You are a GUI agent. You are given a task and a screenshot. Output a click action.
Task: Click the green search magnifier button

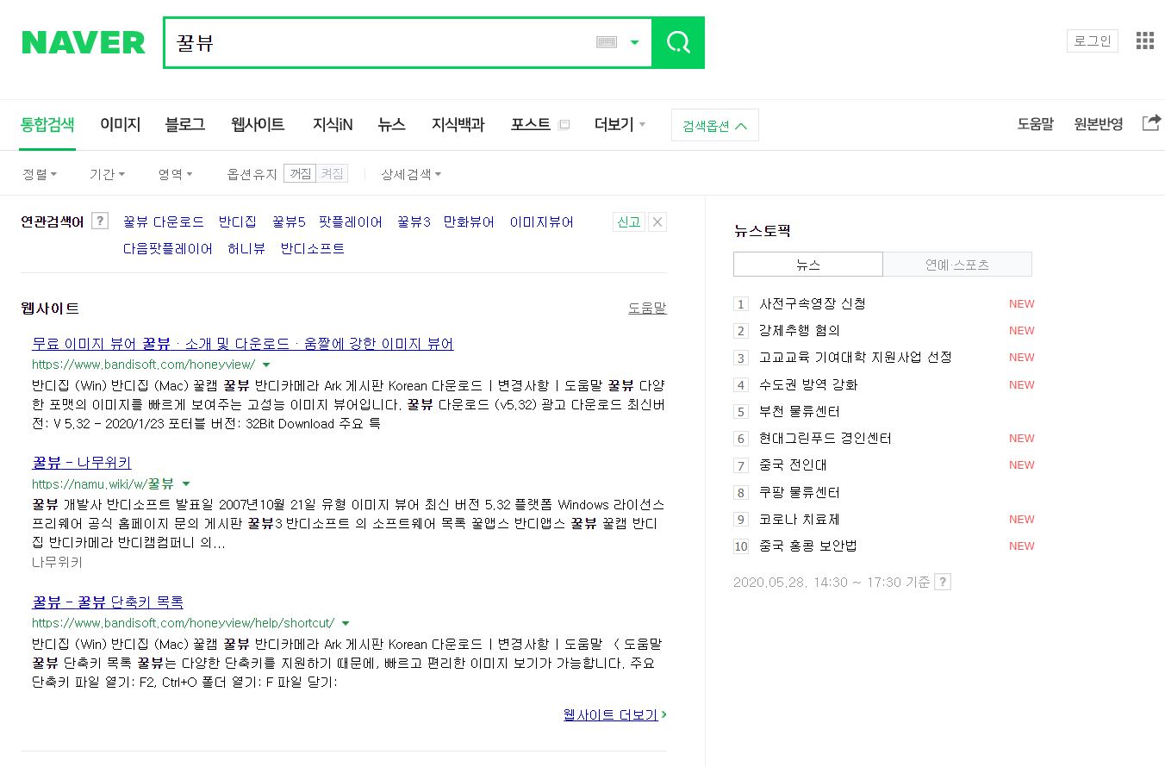(x=678, y=42)
